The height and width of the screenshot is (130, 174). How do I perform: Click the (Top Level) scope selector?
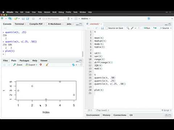coord(103,110)
